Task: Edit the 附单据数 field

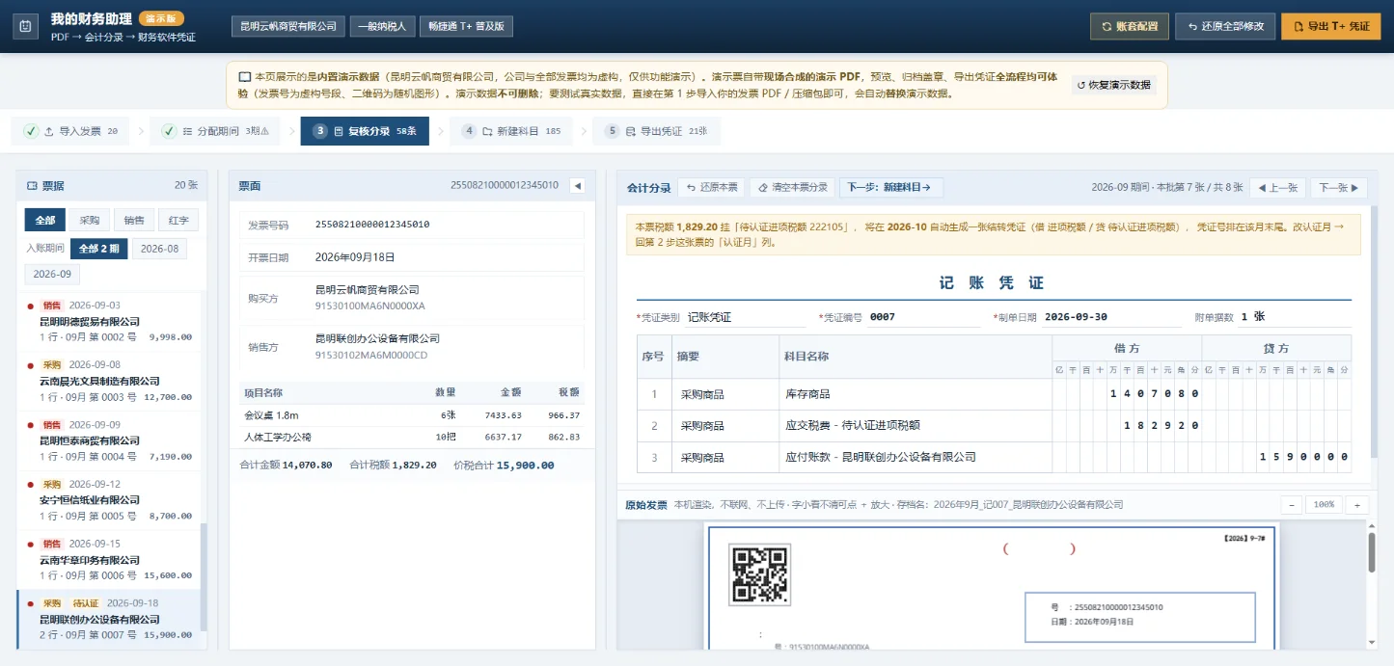Action: coord(1294,317)
